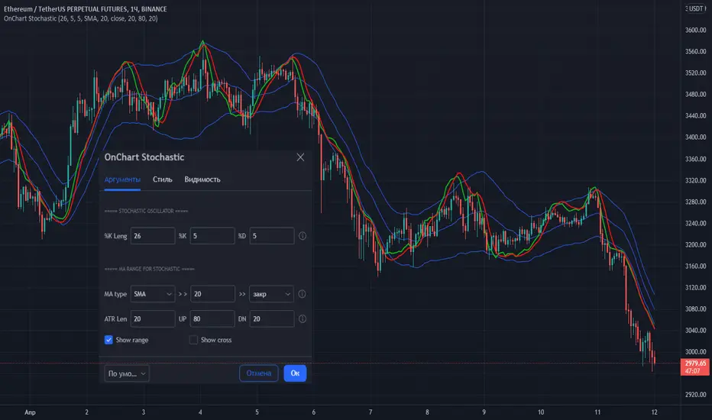This screenshot has width=712, height=420.
Task: Click the Отмена button
Action: click(259, 373)
